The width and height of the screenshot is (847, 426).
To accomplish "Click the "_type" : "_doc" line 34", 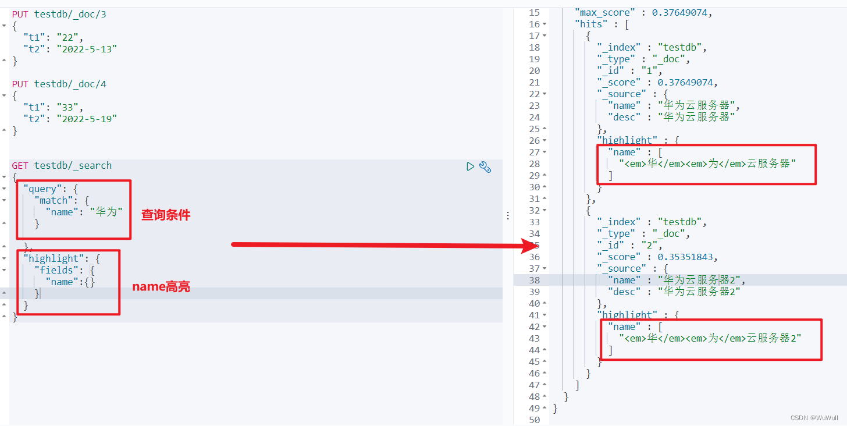I will [x=643, y=233].
